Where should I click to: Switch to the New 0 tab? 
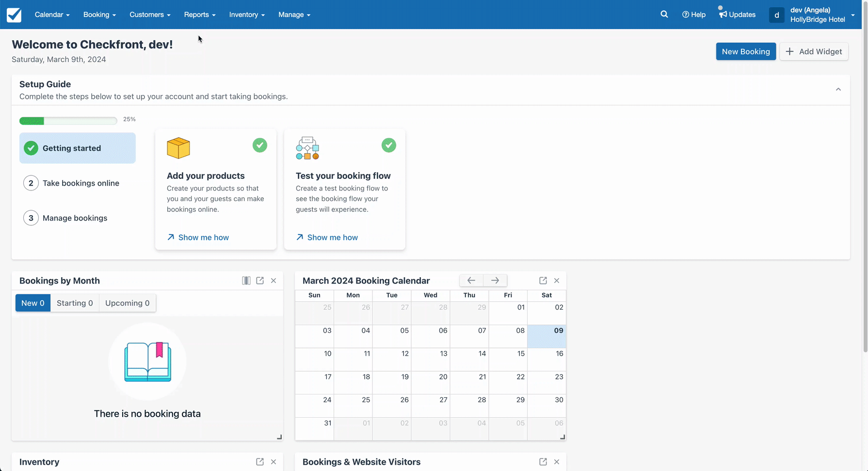click(33, 303)
